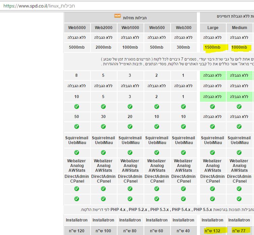The width and height of the screenshot is (254, 235).
Task: Select the Web5000 column header
Action: pyautogui.click(x=77, y=27)
